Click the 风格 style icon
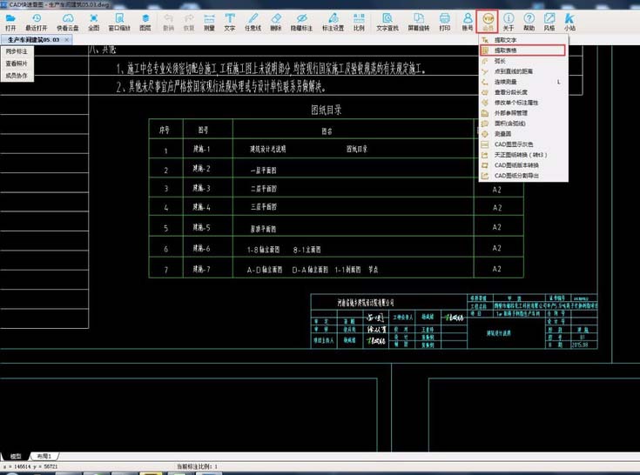Image resolution: width=640 pixels, height=475 pixels. pyautogui.click(x=549, y=22)
